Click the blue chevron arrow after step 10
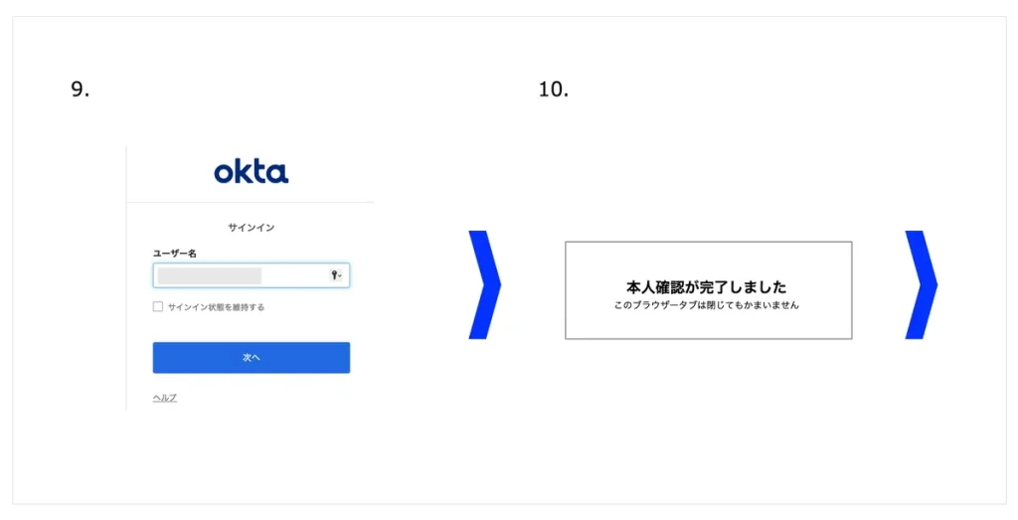Viewport: 1018px width, 520px height. pos(921,285)
